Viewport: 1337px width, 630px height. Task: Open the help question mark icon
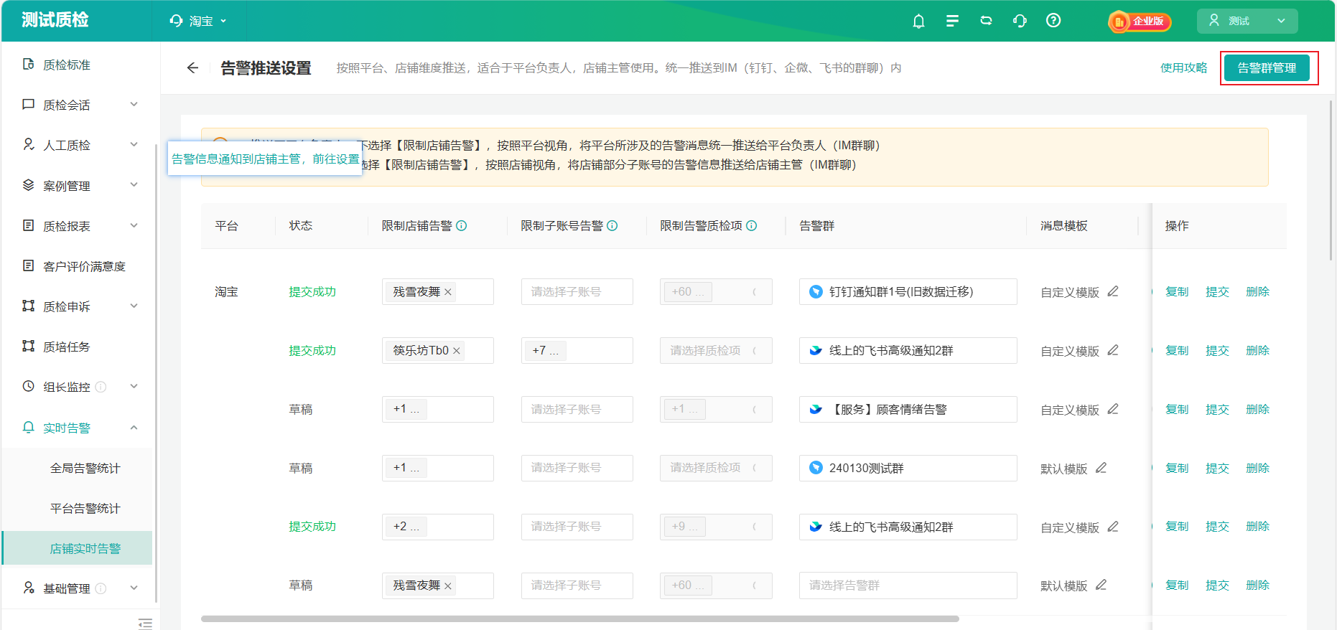[1053, 21]
